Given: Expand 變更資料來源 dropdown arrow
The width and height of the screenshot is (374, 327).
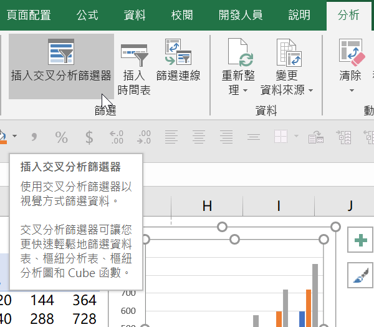Looking at the screenshot, I should pyautogui.click(x=310, y=90).
